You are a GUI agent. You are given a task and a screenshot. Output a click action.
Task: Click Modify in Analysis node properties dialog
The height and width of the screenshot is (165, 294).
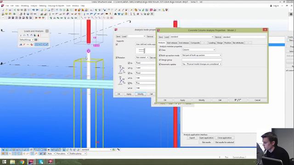pyautogui.click(x=141, y=94)
